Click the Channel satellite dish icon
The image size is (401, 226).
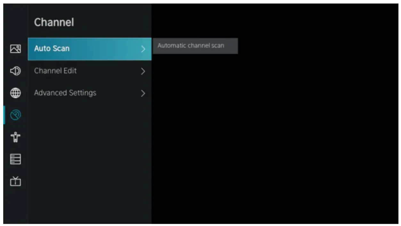[16, 115]
